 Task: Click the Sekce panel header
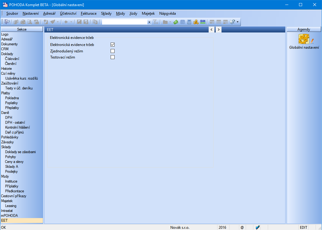[22, 29]
